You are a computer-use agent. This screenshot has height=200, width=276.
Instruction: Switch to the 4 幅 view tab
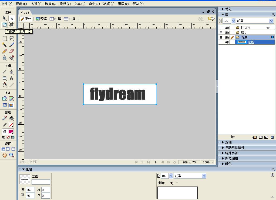[x=69, y=19]
